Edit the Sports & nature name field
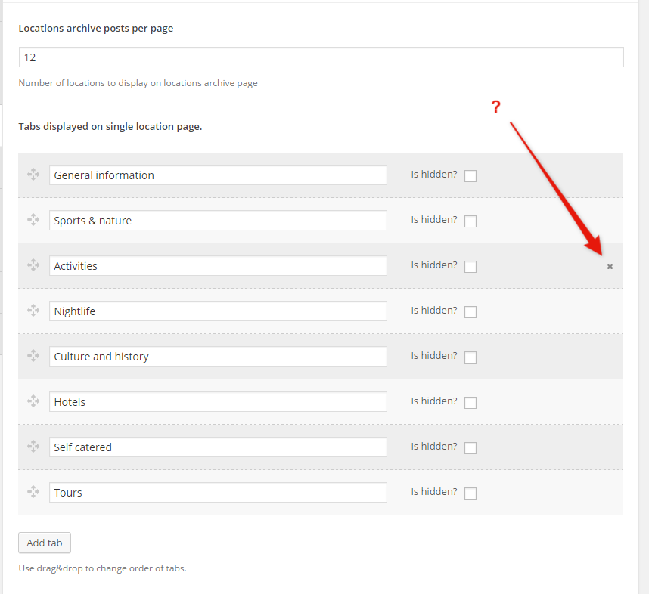Viewport: 649px width, 594px height. click(218, 221)
